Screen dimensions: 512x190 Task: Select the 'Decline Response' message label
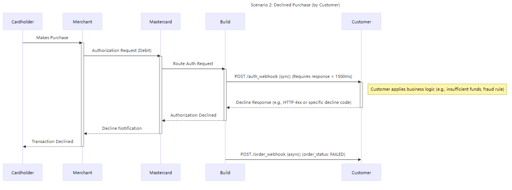(x=294, y=102)
